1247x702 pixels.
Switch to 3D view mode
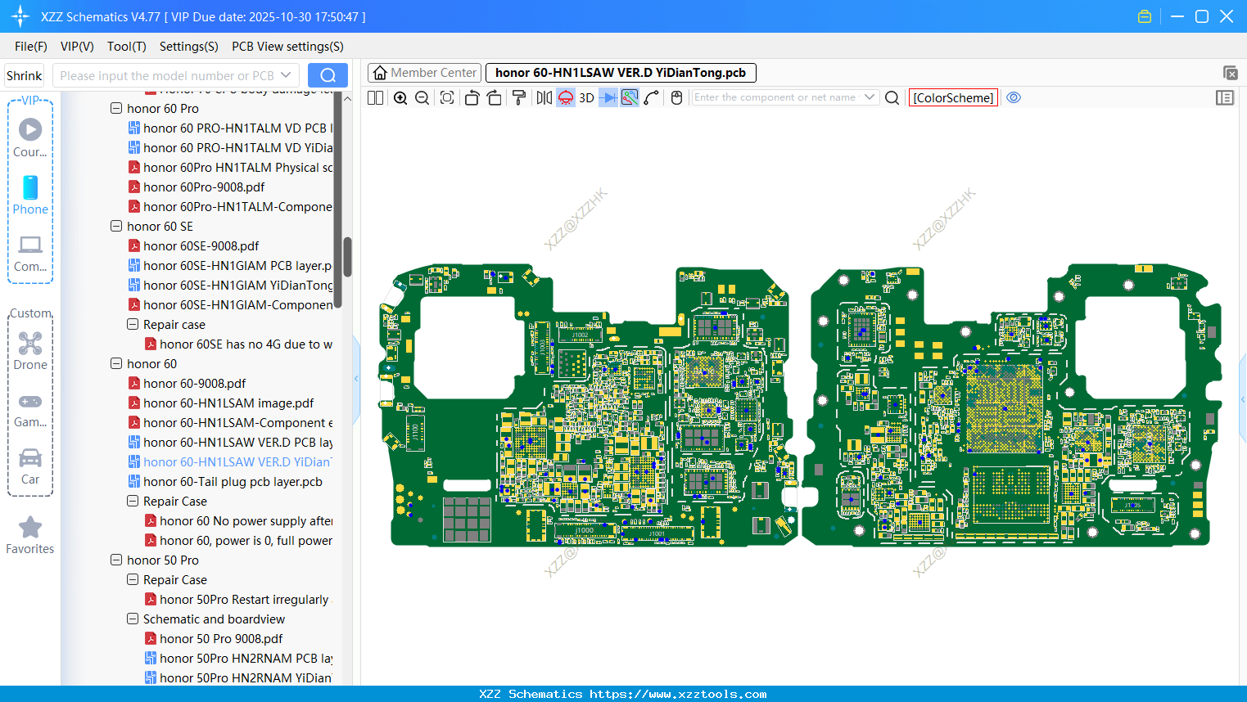pyautogui.click(x=586, y=97)
